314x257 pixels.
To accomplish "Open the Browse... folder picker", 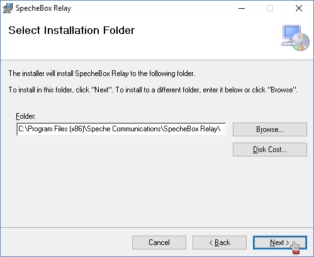I will tap(270, 129).
